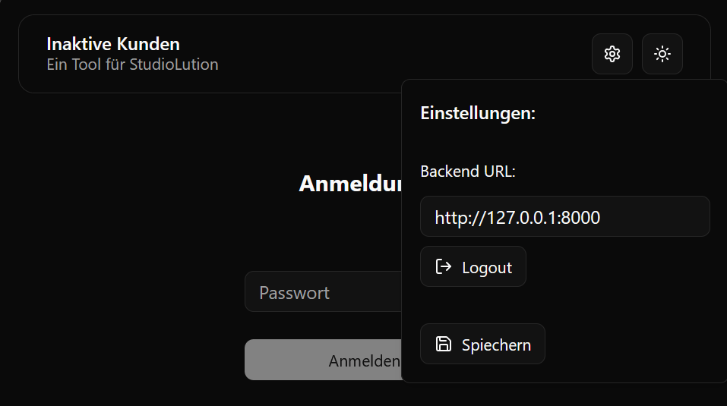Image resolution: width=727 pixels, height=406 pixels.
Task: Click the floppy disk save icon
Action: click(x=443, y=344)
